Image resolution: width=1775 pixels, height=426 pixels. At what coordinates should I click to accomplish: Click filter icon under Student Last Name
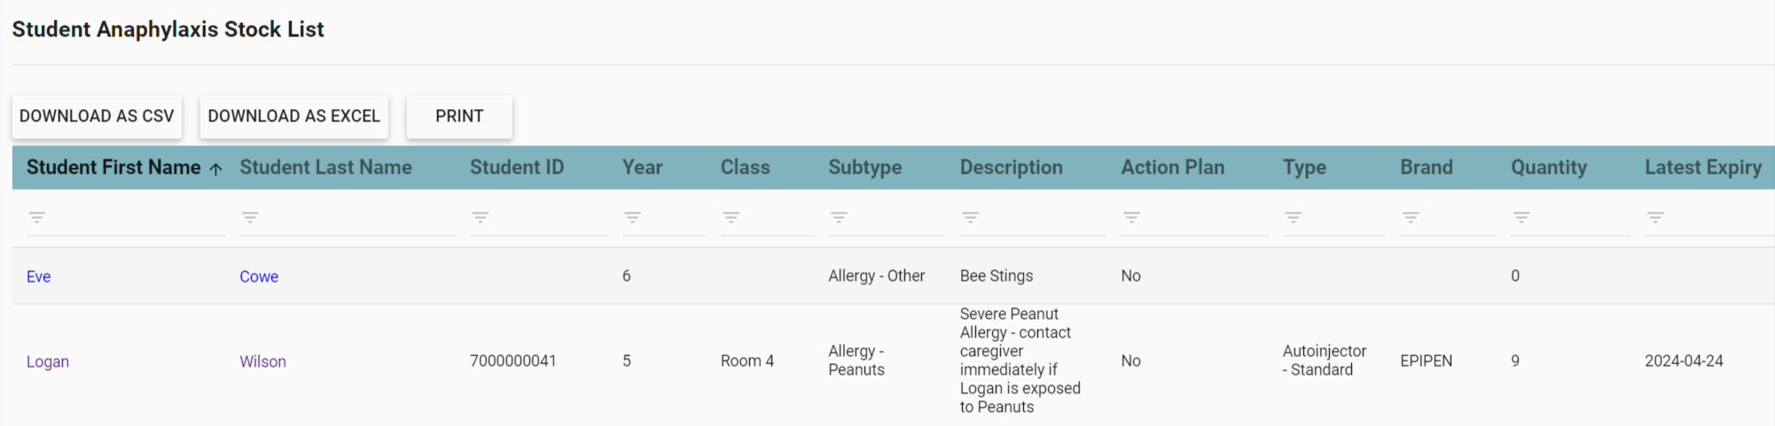click(250, 217)
